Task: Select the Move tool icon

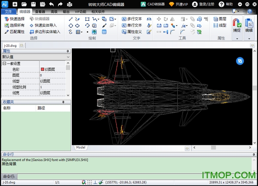Action: tap(159, 19)
